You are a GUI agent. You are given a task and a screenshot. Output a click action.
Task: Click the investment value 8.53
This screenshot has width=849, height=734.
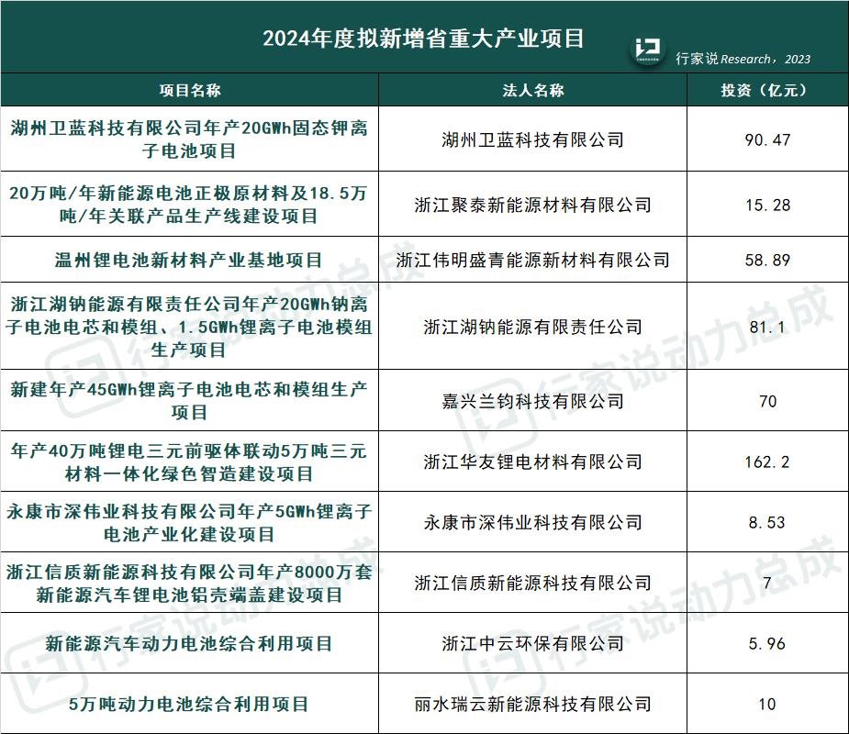click(x=767, y=522)
